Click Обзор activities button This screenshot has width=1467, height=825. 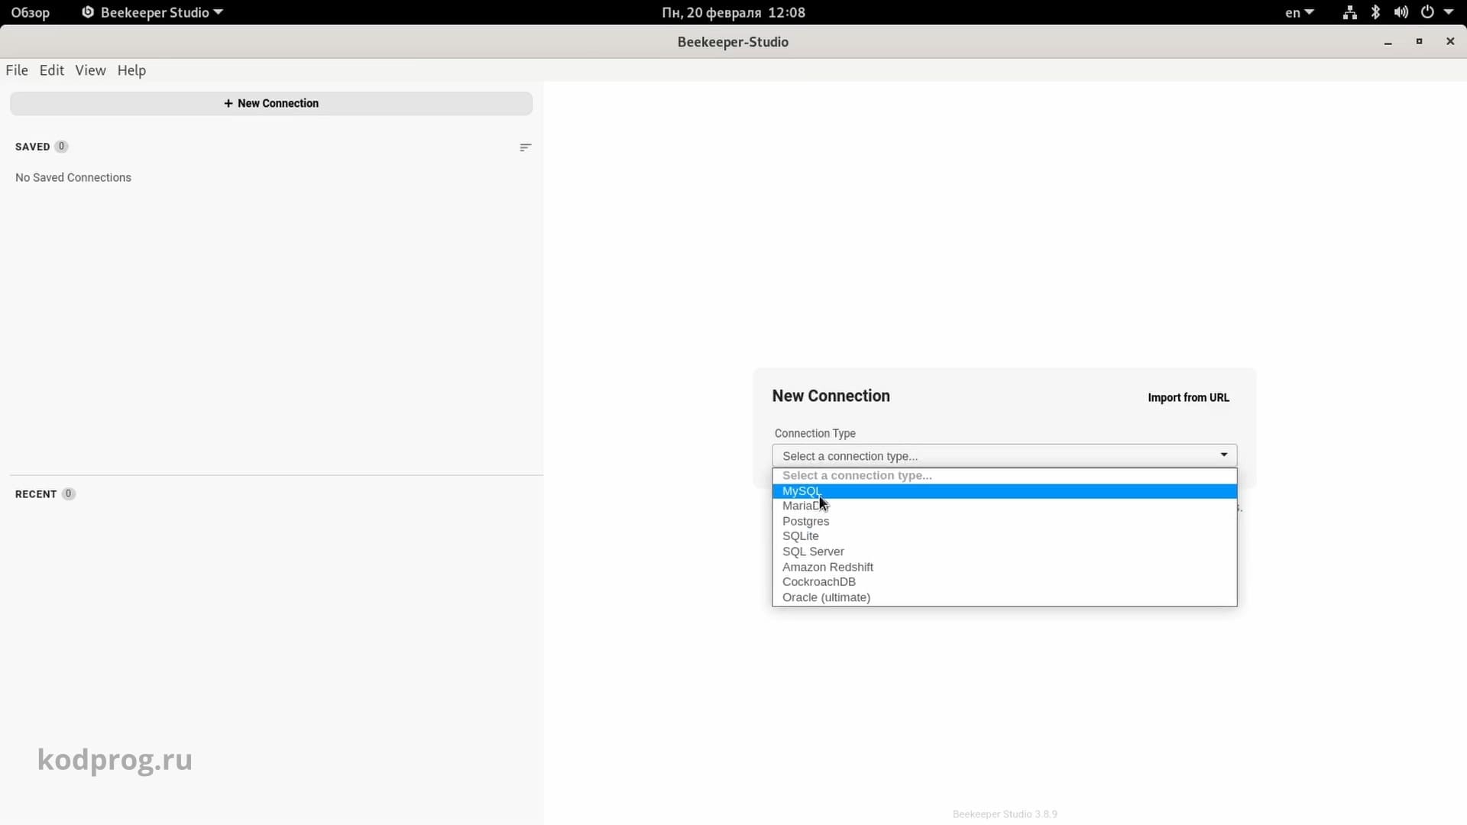coord(31,12)
